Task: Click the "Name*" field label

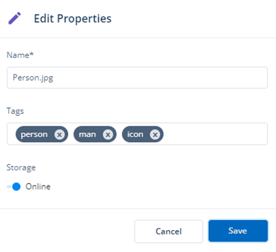Action: [x=20, y=55]
